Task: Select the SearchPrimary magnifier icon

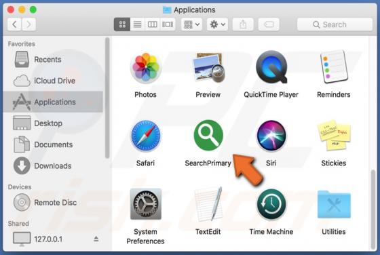Action: pos(208,135)
